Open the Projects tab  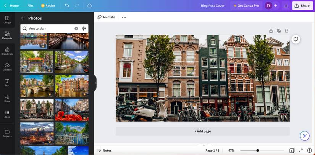click(x=7, y=133)
